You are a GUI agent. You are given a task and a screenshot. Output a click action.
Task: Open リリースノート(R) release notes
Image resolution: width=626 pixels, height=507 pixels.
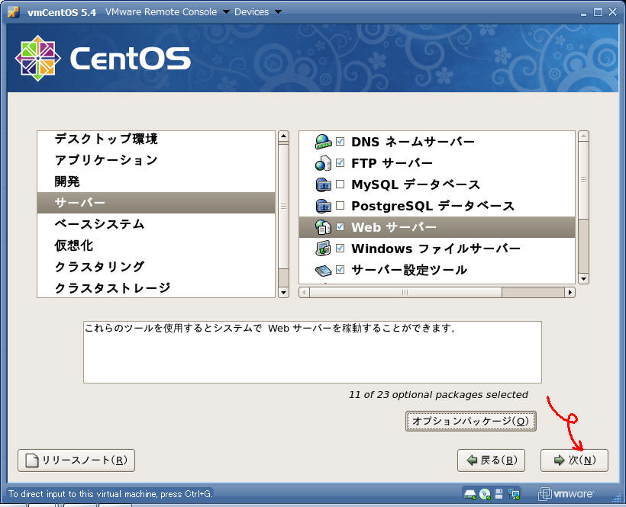pyautogui.click(x=76, y=460)
